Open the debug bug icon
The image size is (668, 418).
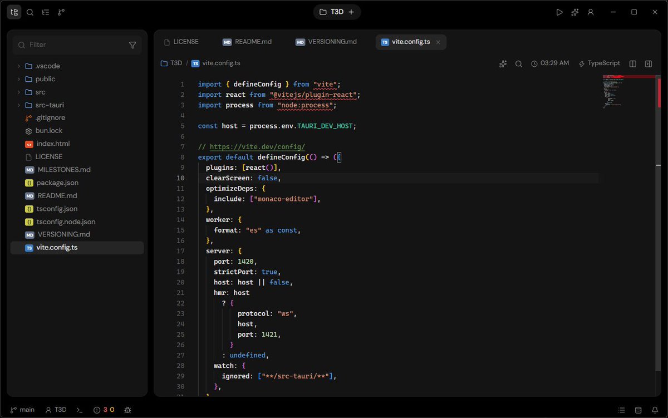pyautogui.click(x=127, y=410)
